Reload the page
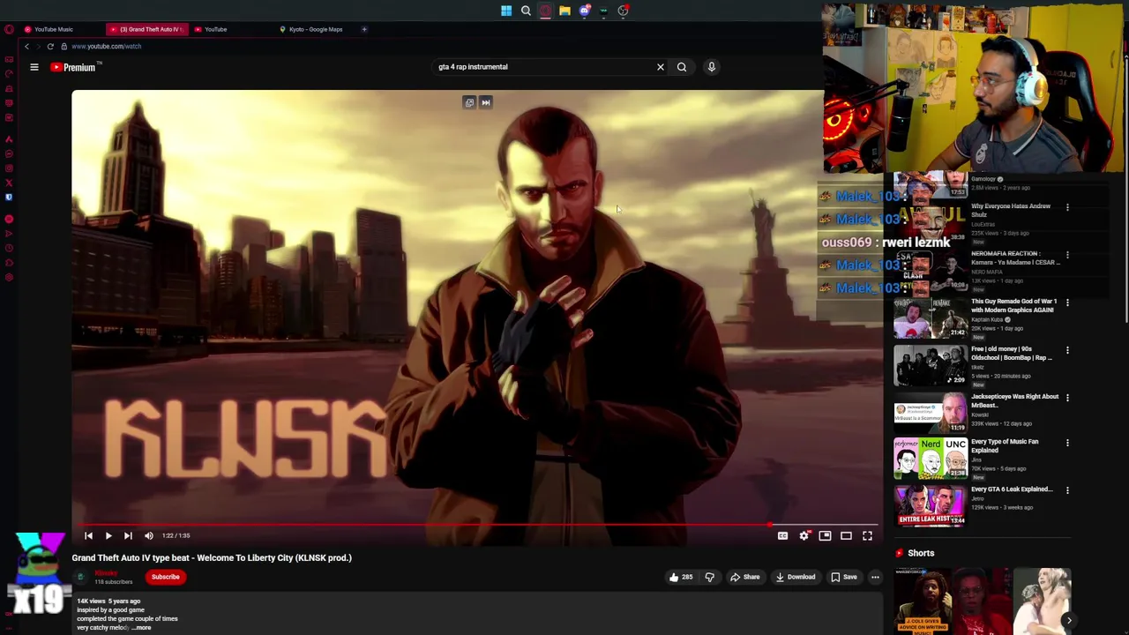The image size is (1129, 635). pyautogui.click(x=50, y=46)
